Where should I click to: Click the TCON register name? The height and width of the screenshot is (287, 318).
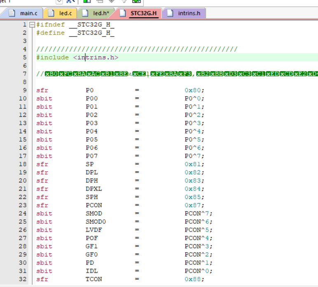(x=94, y=279)
